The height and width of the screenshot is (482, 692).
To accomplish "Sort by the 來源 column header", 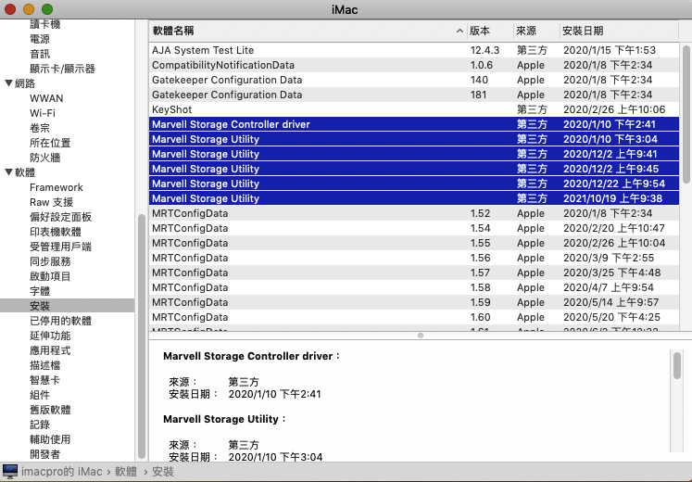I will (x=536, y=31).
